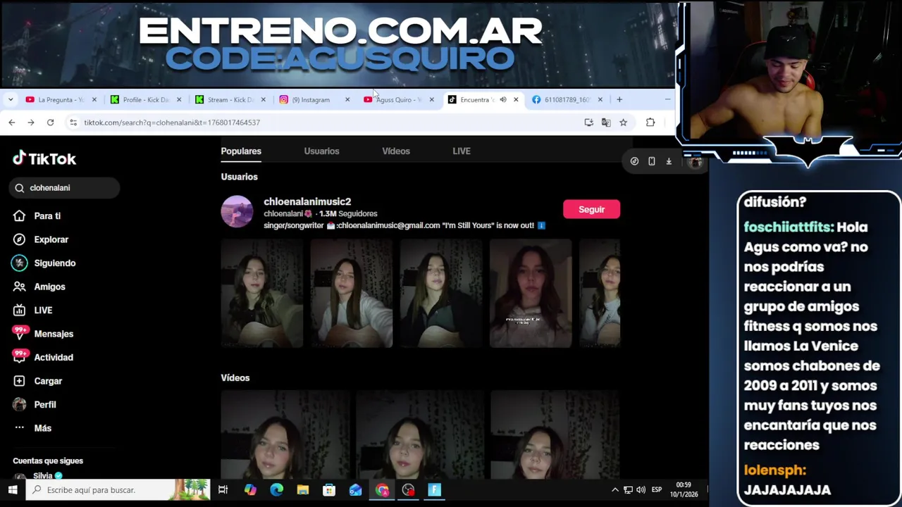Image resolution: width=902 pixels, height=507 pixels.
Task: Expand the browser tab search dropdown
Action: click(x=10, y=99)
